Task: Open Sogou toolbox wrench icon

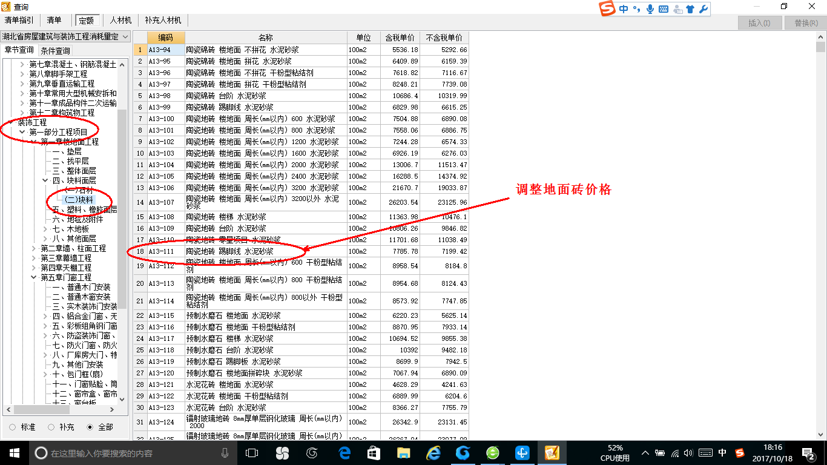Action: [703, 8]
